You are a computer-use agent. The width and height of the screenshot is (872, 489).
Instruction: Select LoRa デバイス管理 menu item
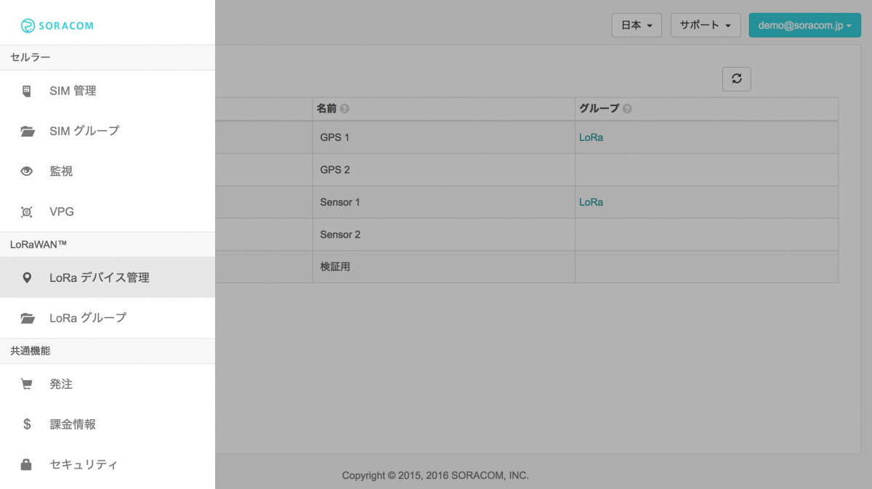pyautogui.click(x=108, y=278)
